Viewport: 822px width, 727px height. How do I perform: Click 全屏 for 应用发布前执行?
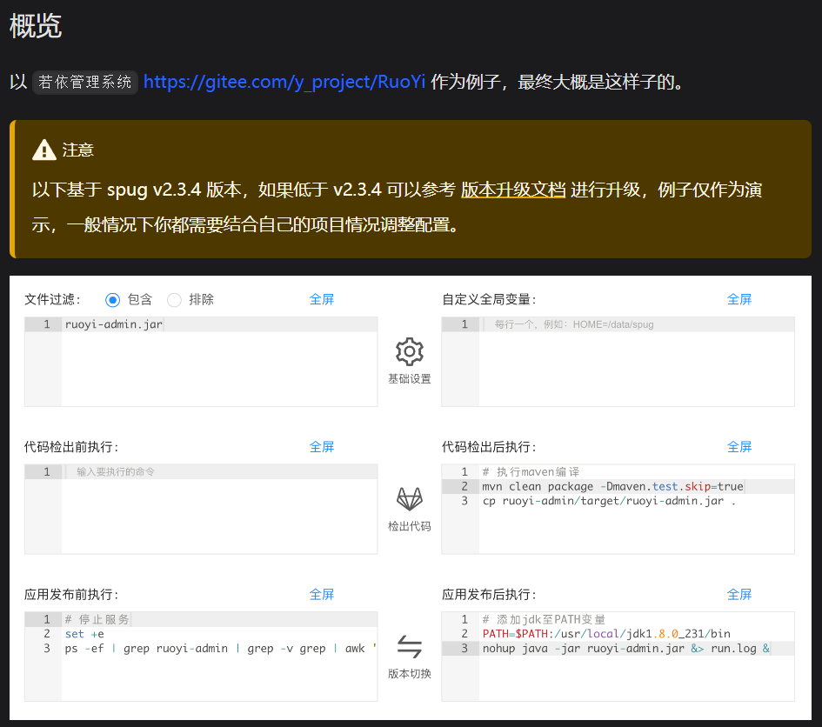[322, 595]
